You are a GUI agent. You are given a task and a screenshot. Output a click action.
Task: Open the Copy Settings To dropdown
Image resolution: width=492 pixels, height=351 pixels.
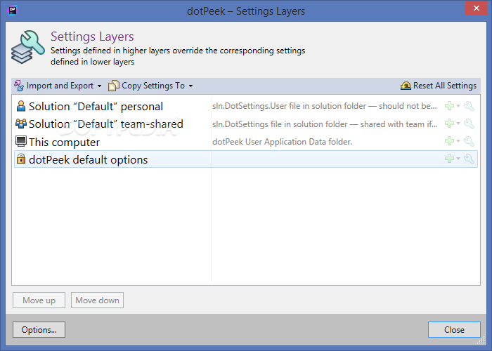pos(150,86)
